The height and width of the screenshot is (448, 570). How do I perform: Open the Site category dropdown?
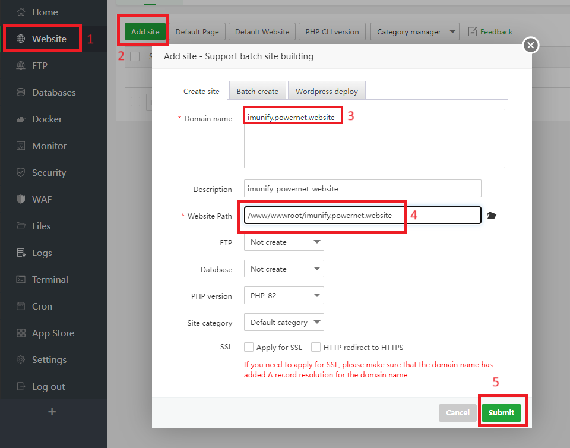284,323
